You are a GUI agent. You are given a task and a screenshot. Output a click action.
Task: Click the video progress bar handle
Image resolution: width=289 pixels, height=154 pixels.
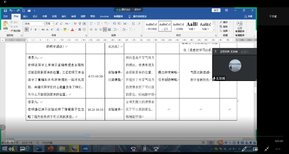(x=87, y=136)
